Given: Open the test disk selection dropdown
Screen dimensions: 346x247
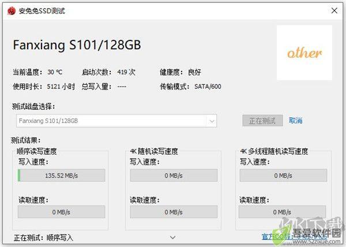Looking at the screenshot, I should (116, 121).
